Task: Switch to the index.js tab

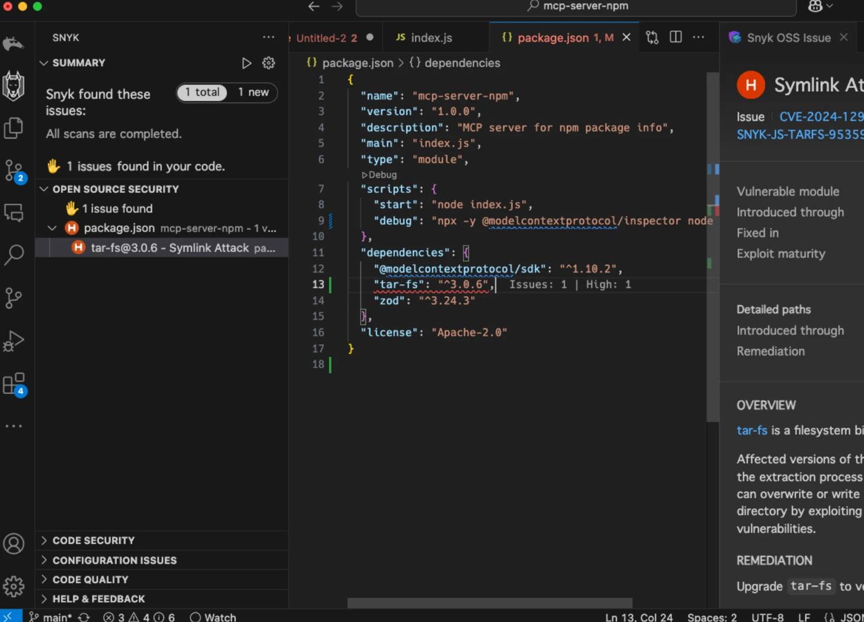Action: (x=431, y=38)
